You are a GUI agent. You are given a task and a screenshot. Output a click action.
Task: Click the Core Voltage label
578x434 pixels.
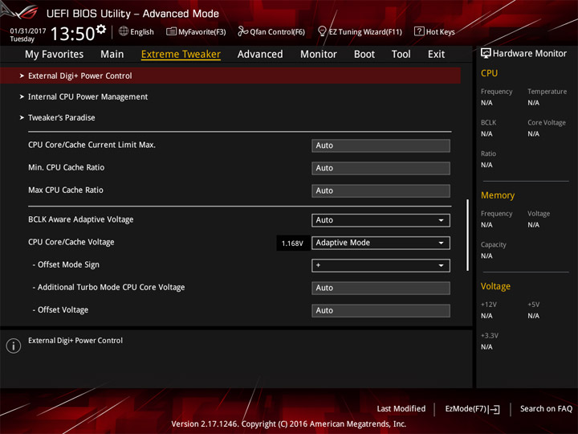click(547, 122)
